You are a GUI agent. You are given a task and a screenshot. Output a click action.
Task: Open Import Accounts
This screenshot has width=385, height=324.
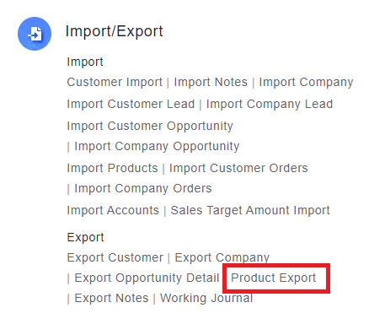click(x=113, y=210)
